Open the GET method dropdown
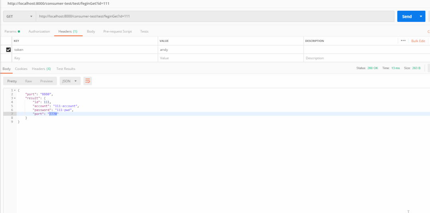The height and width of the screenshot is (213, 430). tap(20, 16)
